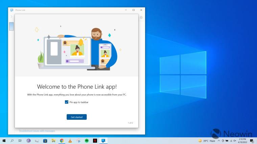Open Task View from taskbar
This screenshot has width=257, height=144.
pyautogui.click(x=20, y=141)
